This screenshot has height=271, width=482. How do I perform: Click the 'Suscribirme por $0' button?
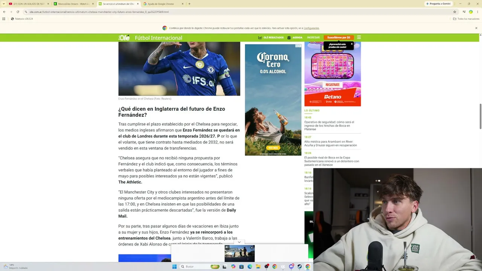pos(339,38)
